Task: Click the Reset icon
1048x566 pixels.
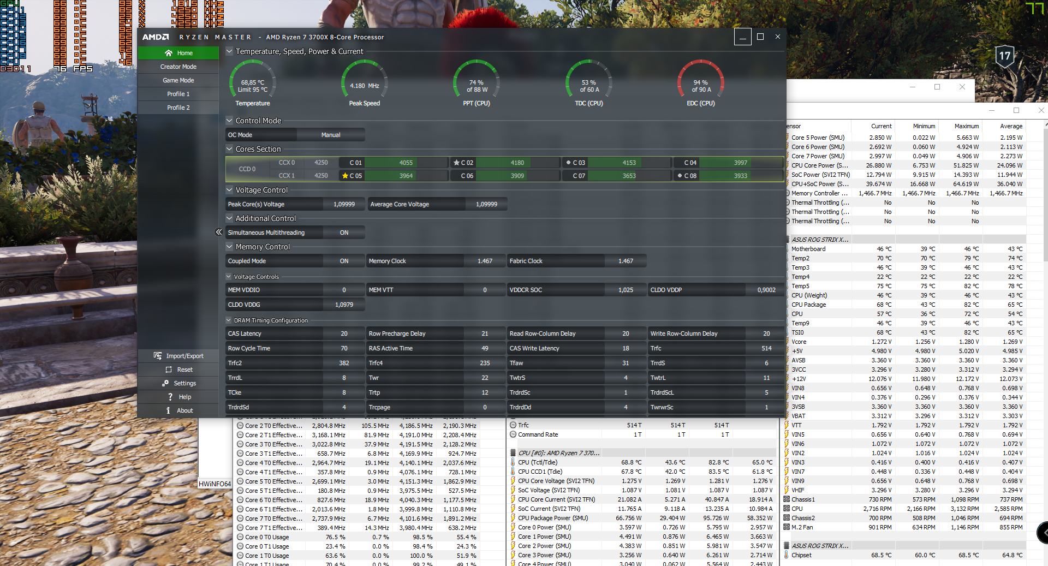Action: coord(169,370)
